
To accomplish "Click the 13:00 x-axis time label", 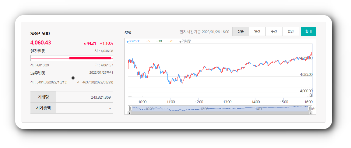I will point(227,102).
